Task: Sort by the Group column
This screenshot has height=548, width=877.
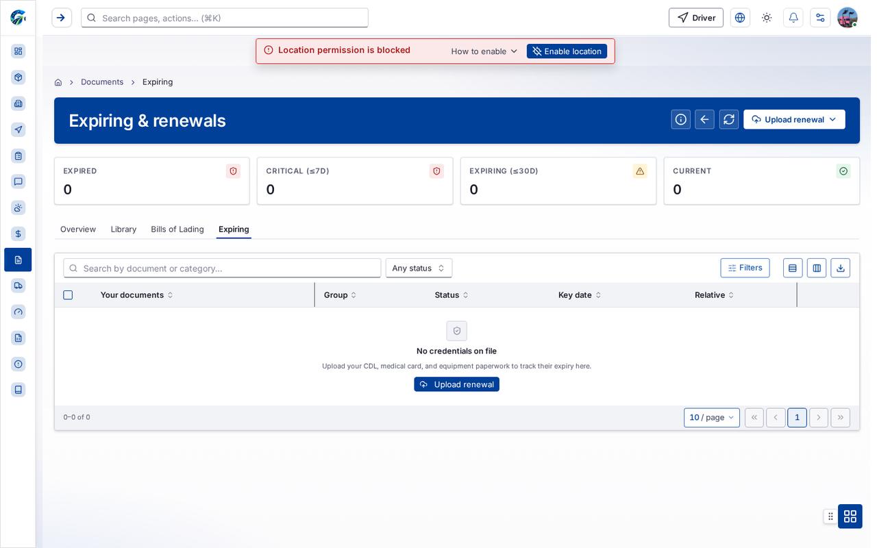Action: coord(341,295)
